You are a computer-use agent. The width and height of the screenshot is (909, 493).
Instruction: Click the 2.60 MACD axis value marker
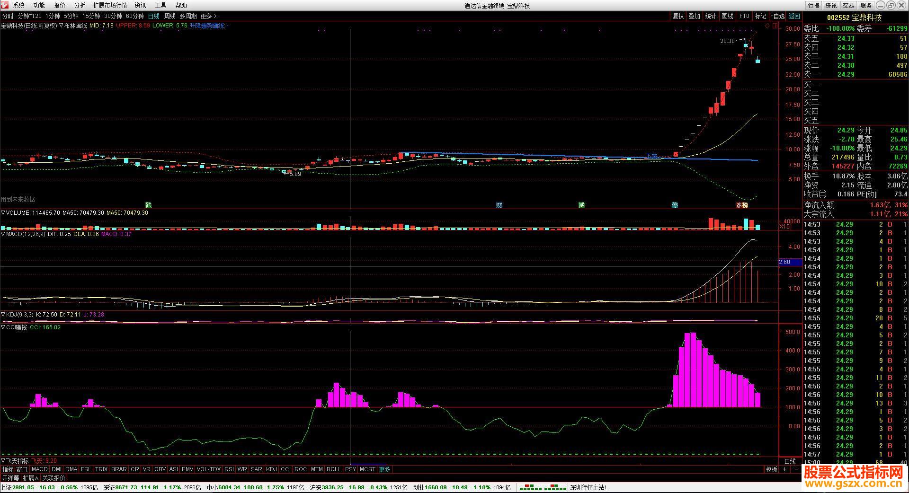point(790,262)
